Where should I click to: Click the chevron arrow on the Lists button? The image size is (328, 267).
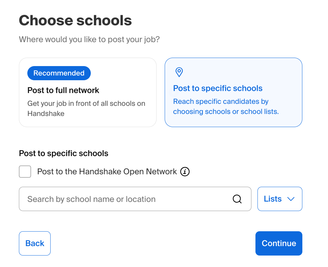click(x=291, y=199)
